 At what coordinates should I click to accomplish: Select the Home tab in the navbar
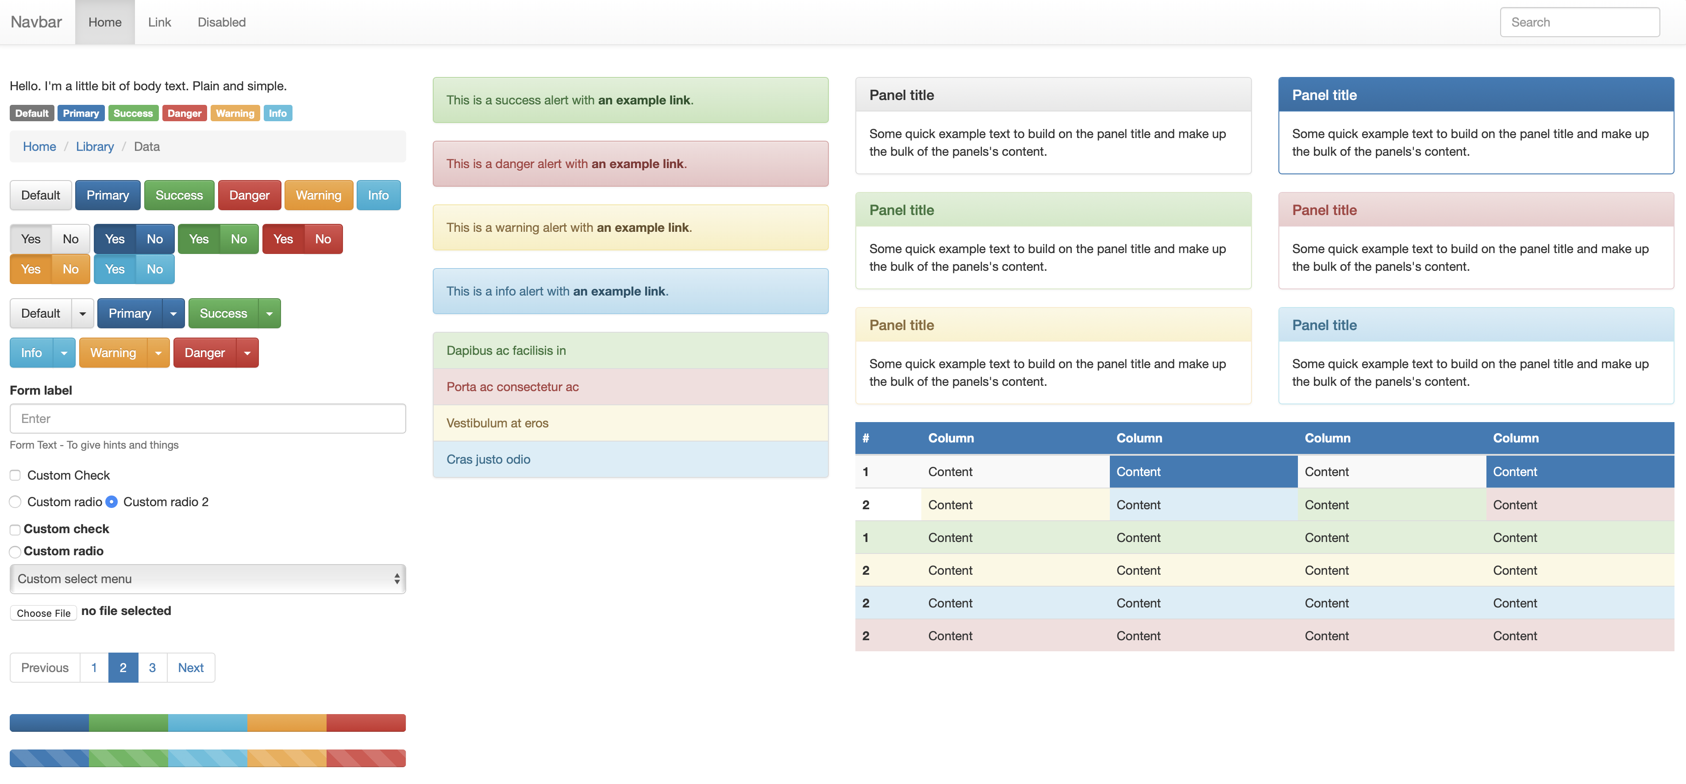(105, 22)
